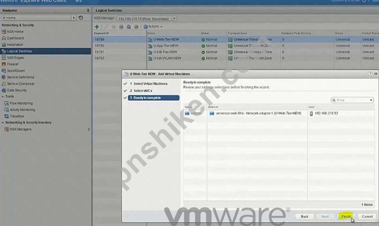Collapse the Tools section

click(3, 97)
